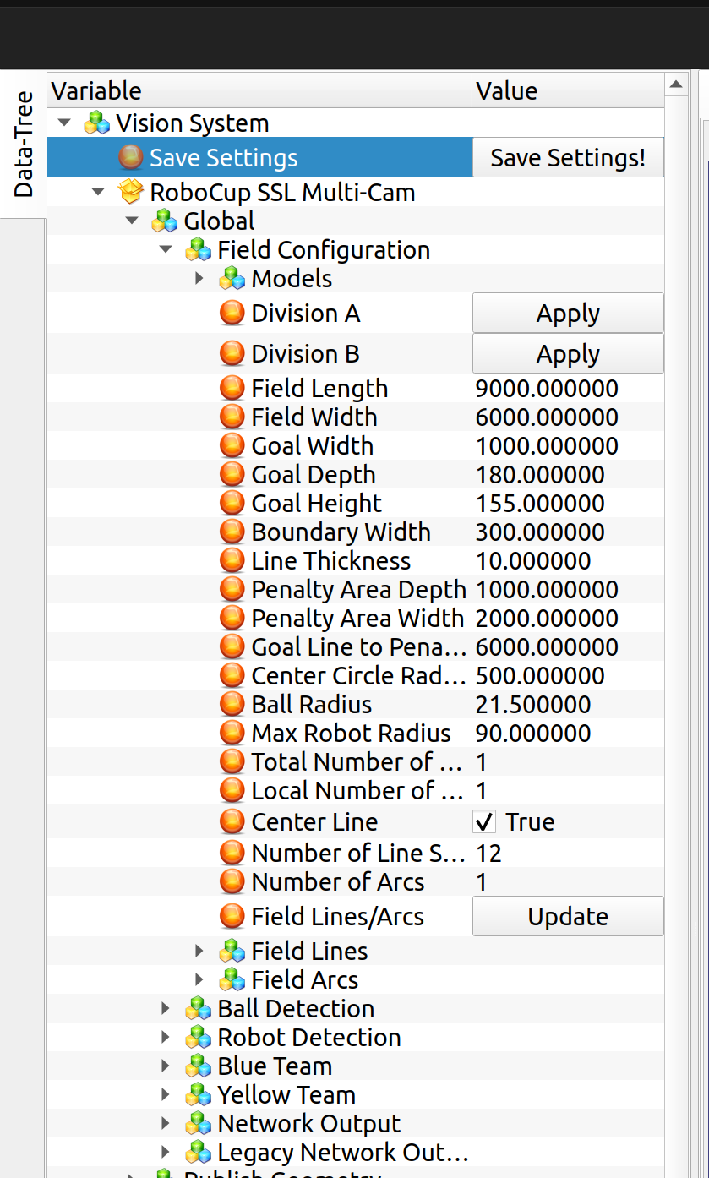Select the Goal Height value 155.000000
The width and height of the screenshot is (709, 1178).
pyautogui.click(x=540, y=504)
